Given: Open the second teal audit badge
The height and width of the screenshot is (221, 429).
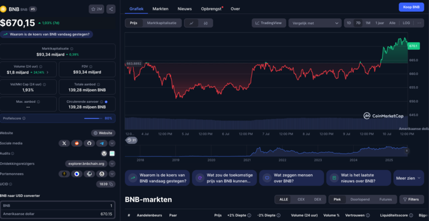Looking at the screenshot, I should pos(112,154).
